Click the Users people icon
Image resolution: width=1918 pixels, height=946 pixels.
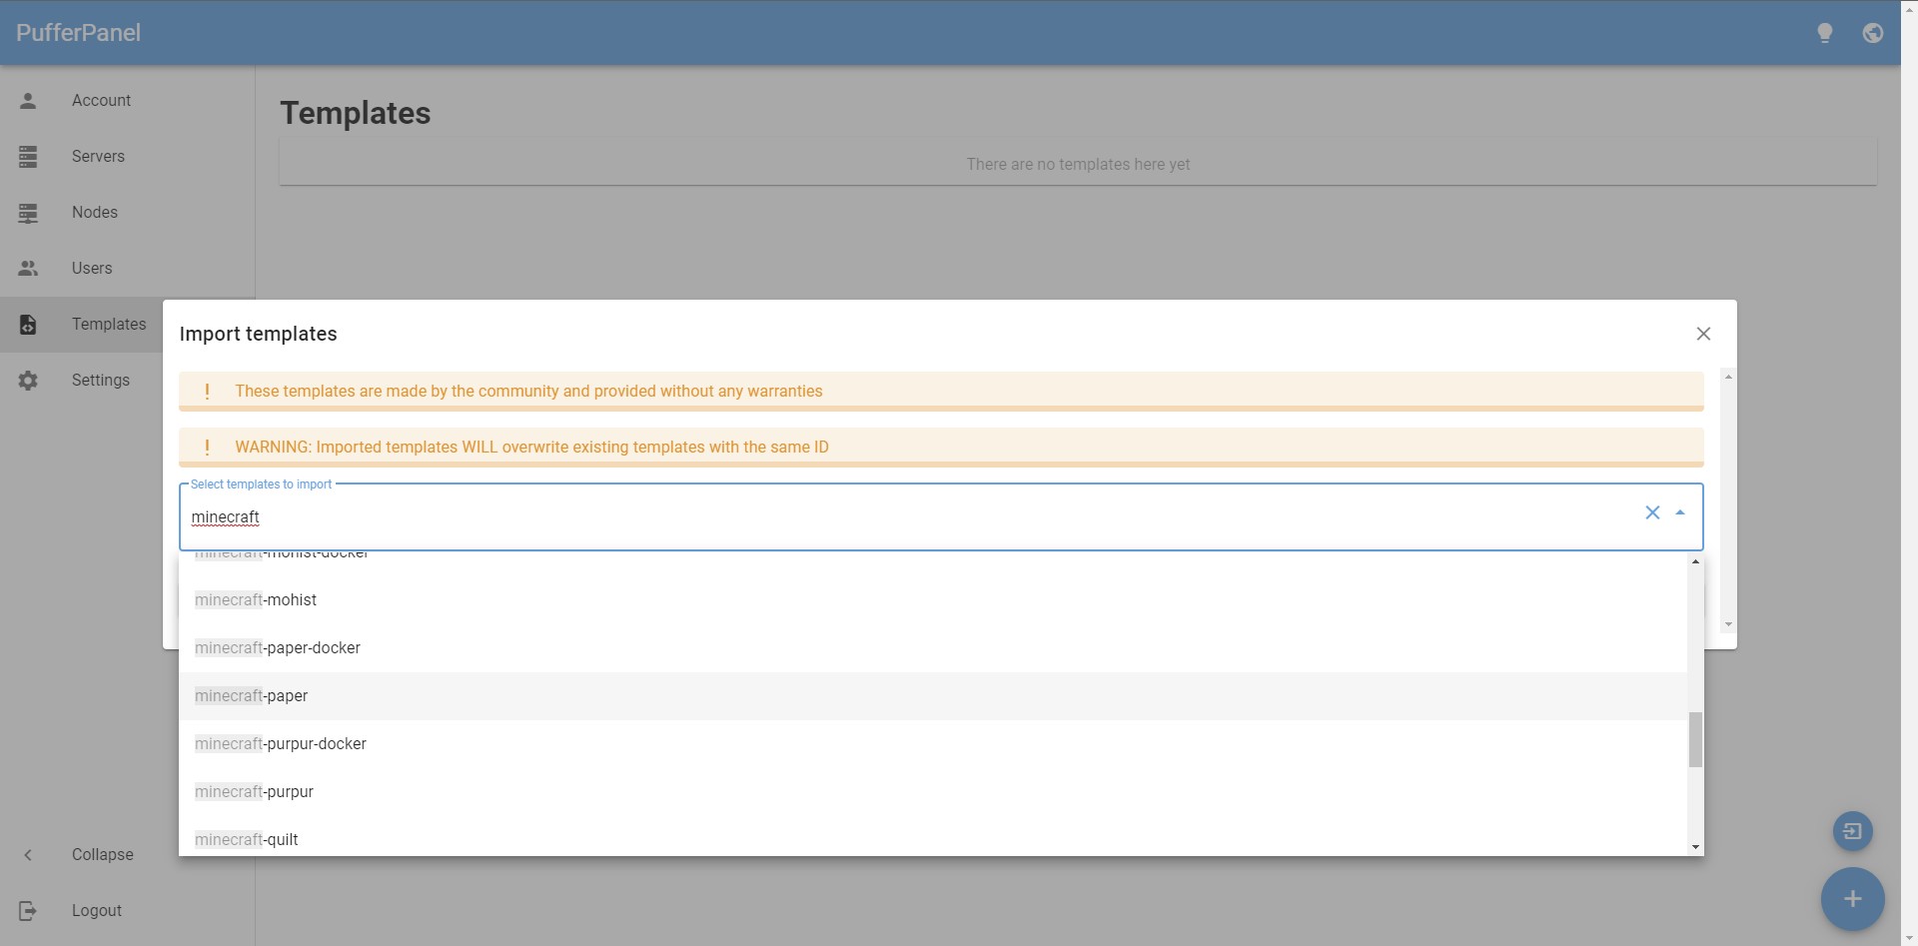pyautogui.click(x=28, y=268)
